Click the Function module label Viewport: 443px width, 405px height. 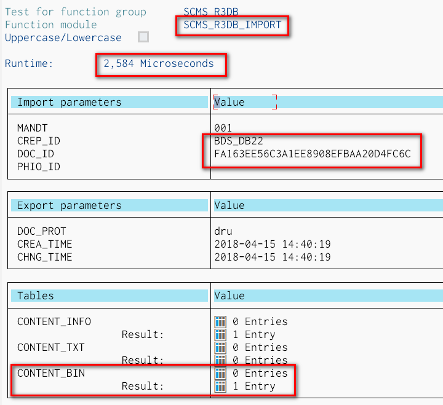[x=51, y=25]
